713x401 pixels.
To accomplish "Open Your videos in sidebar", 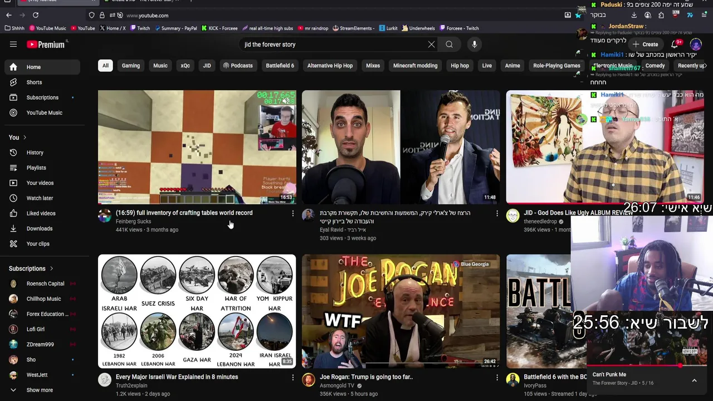I will pos(42,183).
